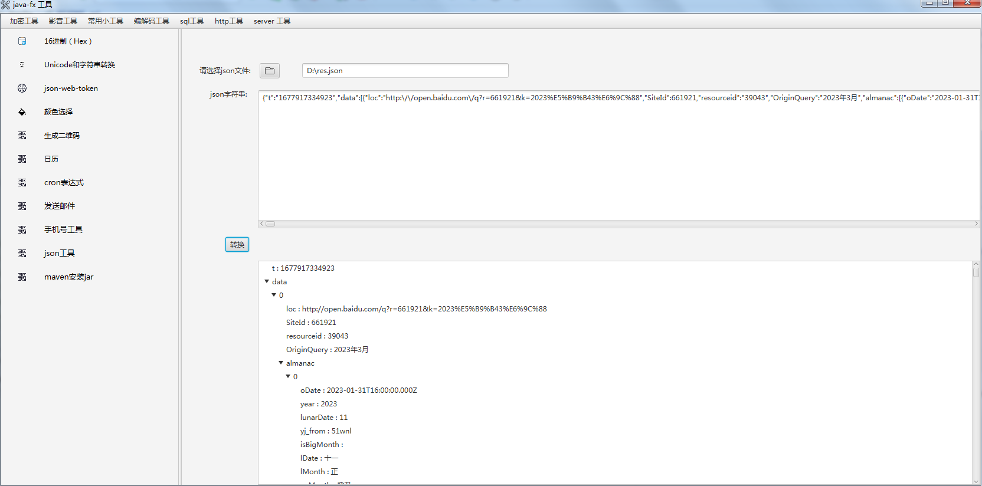Open the http工具 menu

tap(228, 21)
